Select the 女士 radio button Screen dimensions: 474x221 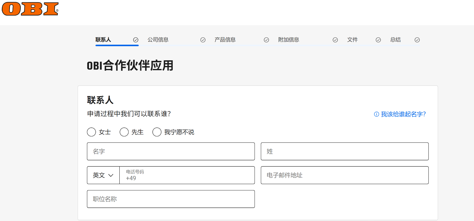91,132
